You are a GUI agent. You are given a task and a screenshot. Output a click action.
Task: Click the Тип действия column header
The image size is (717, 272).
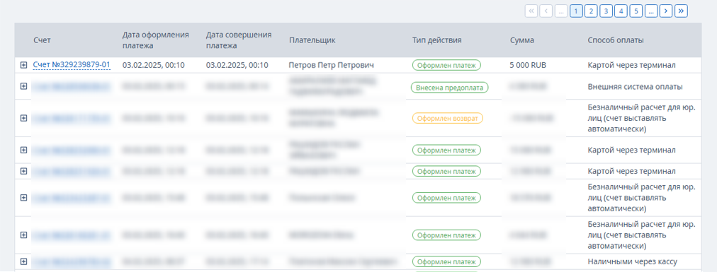coord(436,40)
